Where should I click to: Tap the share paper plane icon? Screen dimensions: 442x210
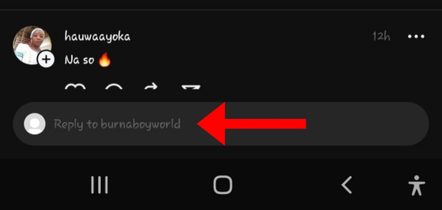[191, 87]
